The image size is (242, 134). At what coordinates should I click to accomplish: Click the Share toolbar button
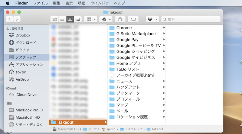[120, 19]
